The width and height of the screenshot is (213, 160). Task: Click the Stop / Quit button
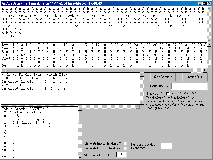click(x=195, y=77)
